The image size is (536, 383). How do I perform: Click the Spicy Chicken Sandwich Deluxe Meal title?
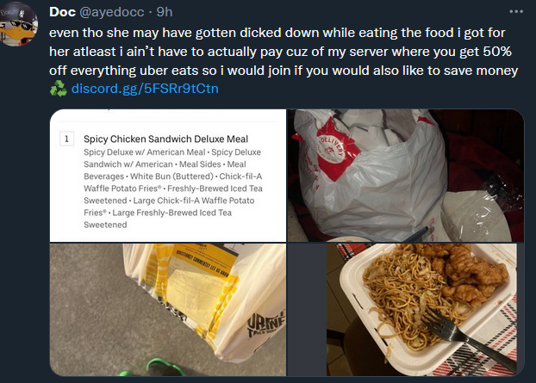165,139
